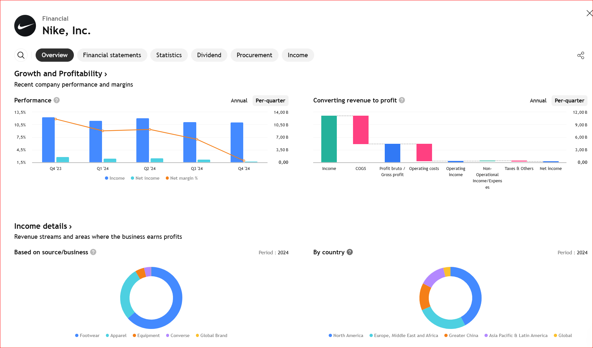
Task: Expand Income details section
Action: point(43,226)
